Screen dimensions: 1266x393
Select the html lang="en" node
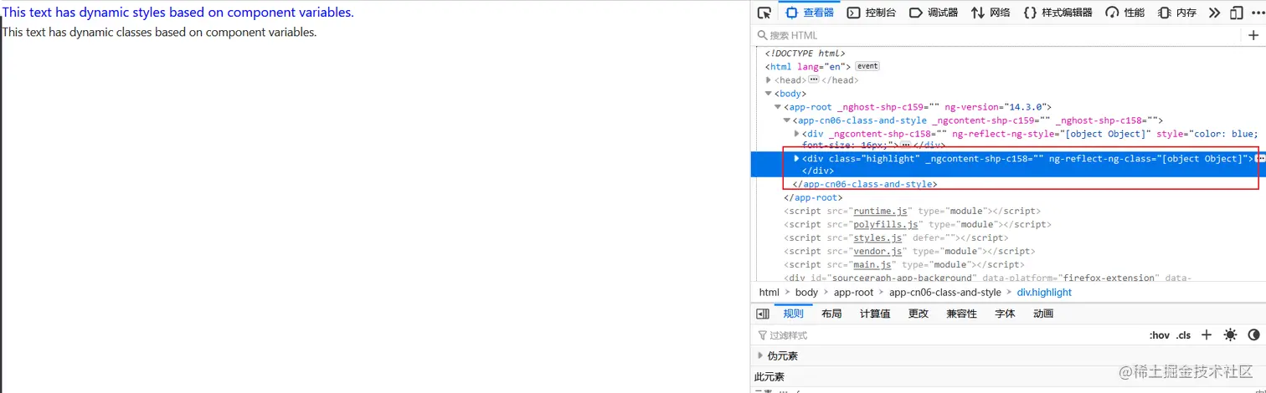[807, 67]
